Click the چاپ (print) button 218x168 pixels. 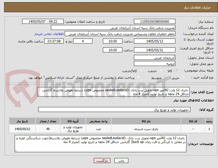121,161
